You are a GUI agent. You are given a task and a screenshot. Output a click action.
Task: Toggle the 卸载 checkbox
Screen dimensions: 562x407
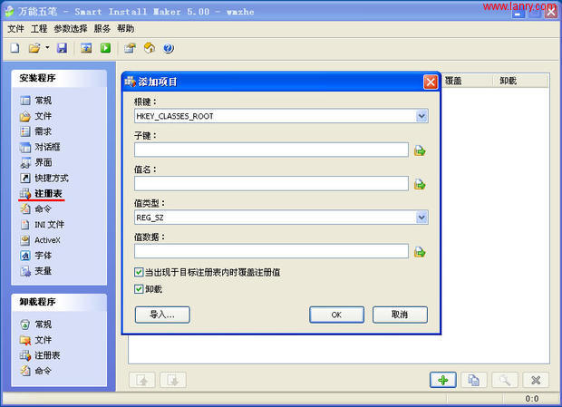pyautogui.click(x=139, y=289)
